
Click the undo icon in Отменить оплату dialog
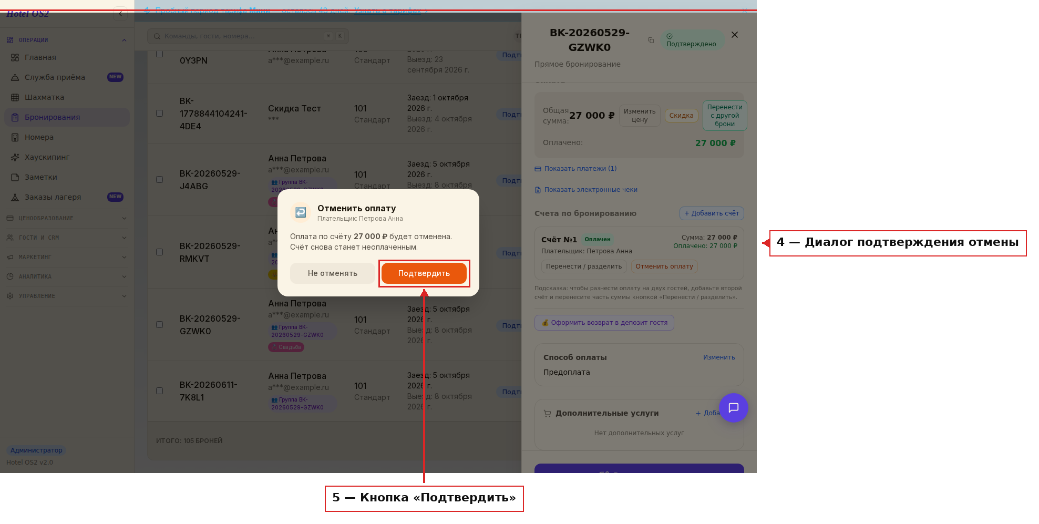click(x=301, y=212)
